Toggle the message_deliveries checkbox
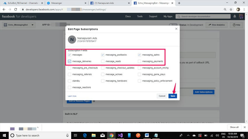The image size is (248, 139). [x=69, y=61]
